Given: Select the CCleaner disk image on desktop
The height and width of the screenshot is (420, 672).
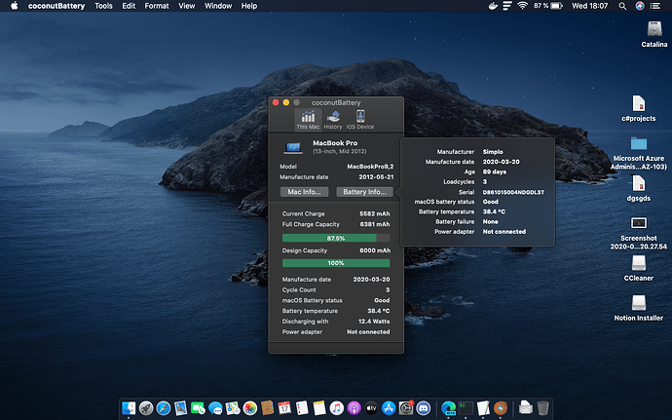Looking at the screenshot, I should coord(639,268).
